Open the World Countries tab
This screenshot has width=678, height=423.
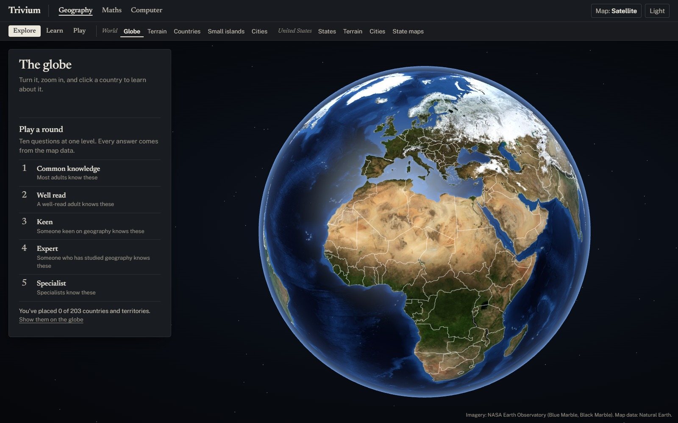coord(187,31)
